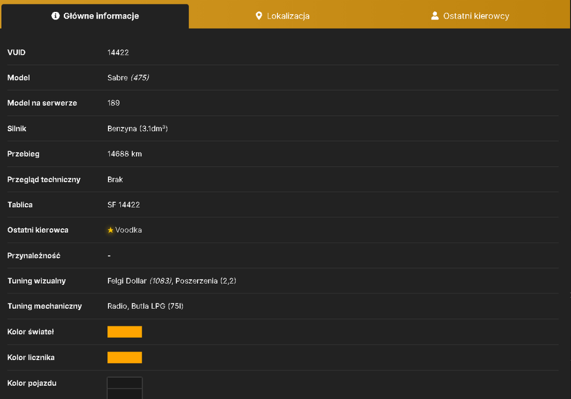Click the Przynależność label
Viewport: 571px width, 399px height.
click(34, 256)
